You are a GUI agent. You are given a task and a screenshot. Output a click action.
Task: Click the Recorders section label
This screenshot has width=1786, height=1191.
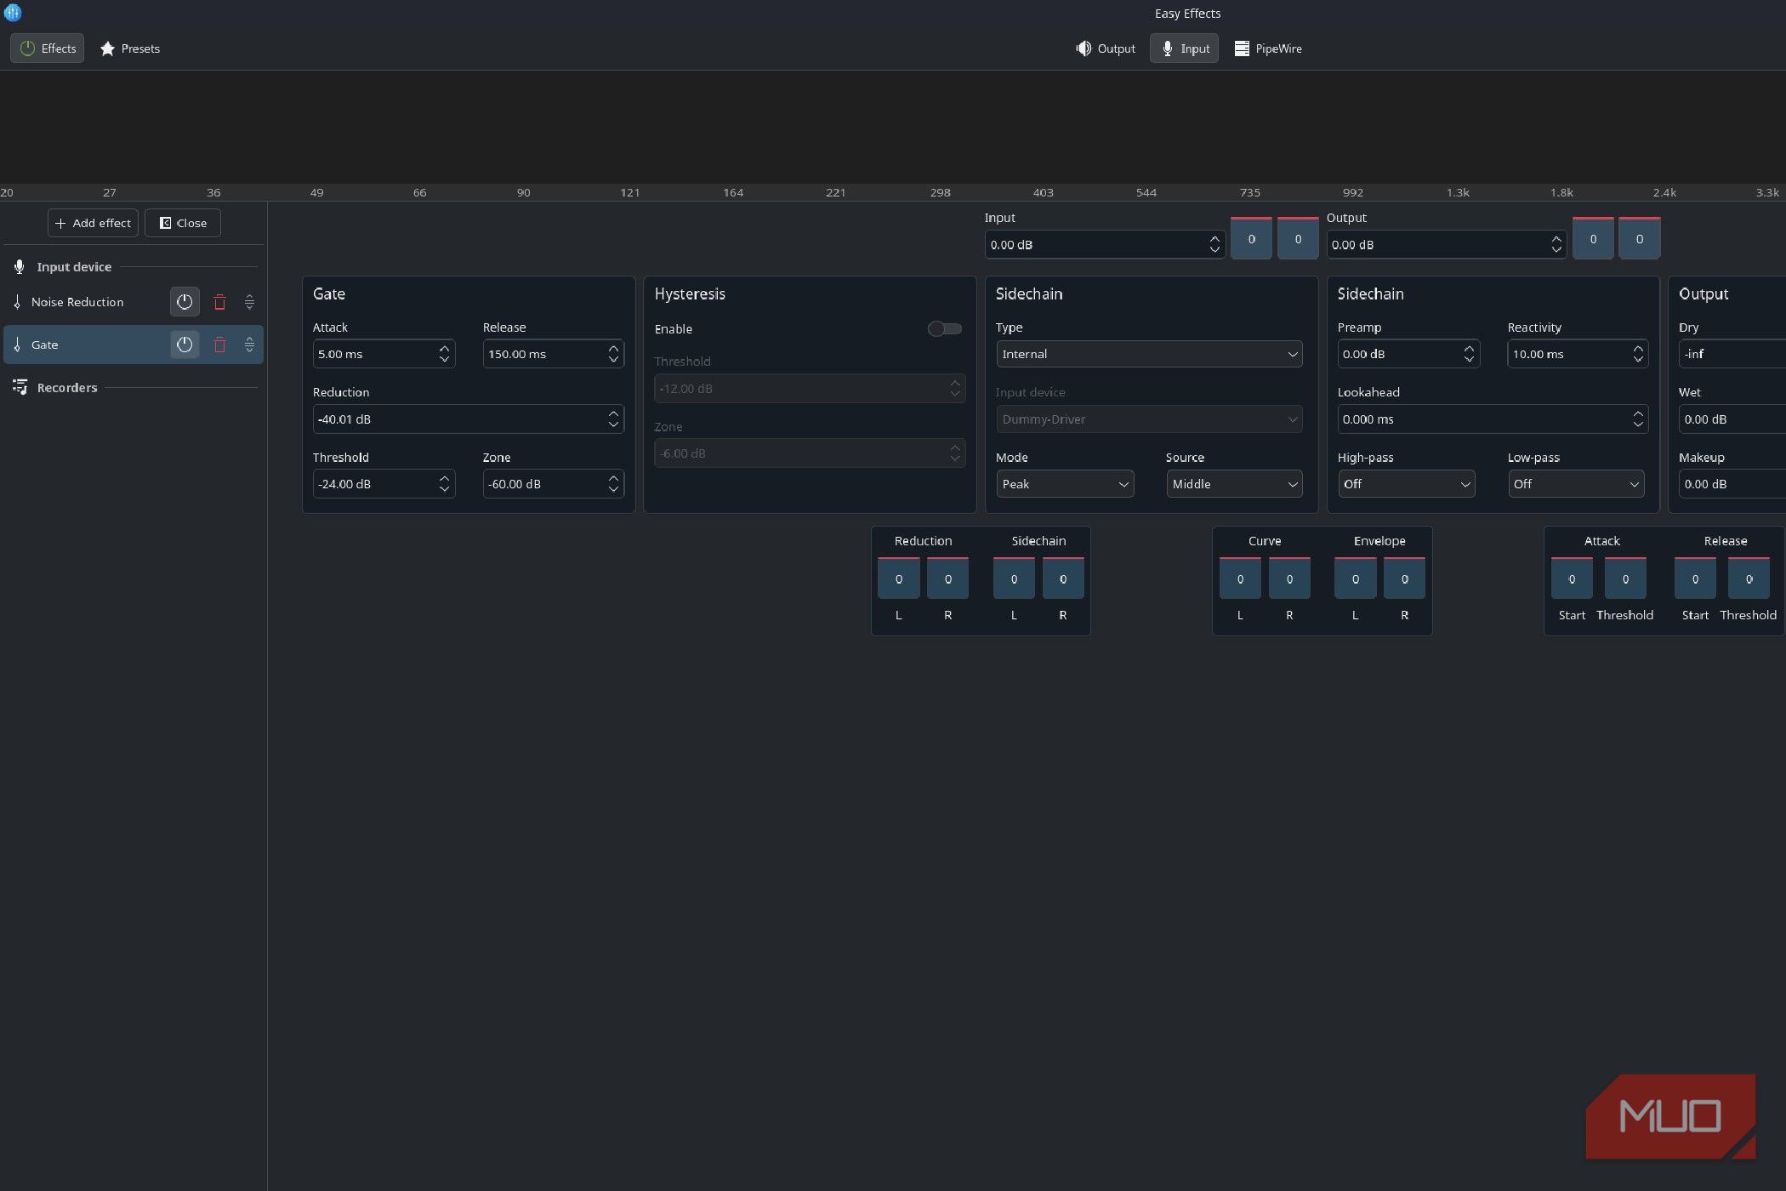coord(67,388)
